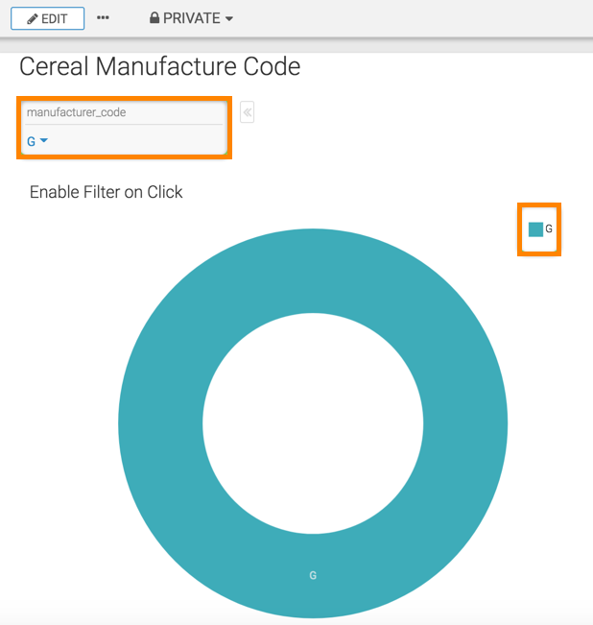The width and height of the screenshot is (593, 625).
Task: Click the right side of teal donut ring
Action: 465,423
